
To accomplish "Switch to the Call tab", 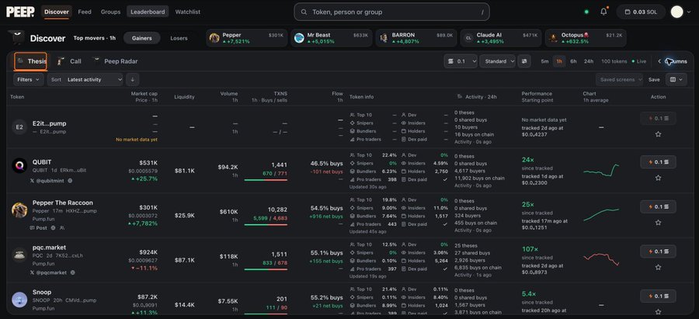I will pyautogui.click(x=70, y=61).
